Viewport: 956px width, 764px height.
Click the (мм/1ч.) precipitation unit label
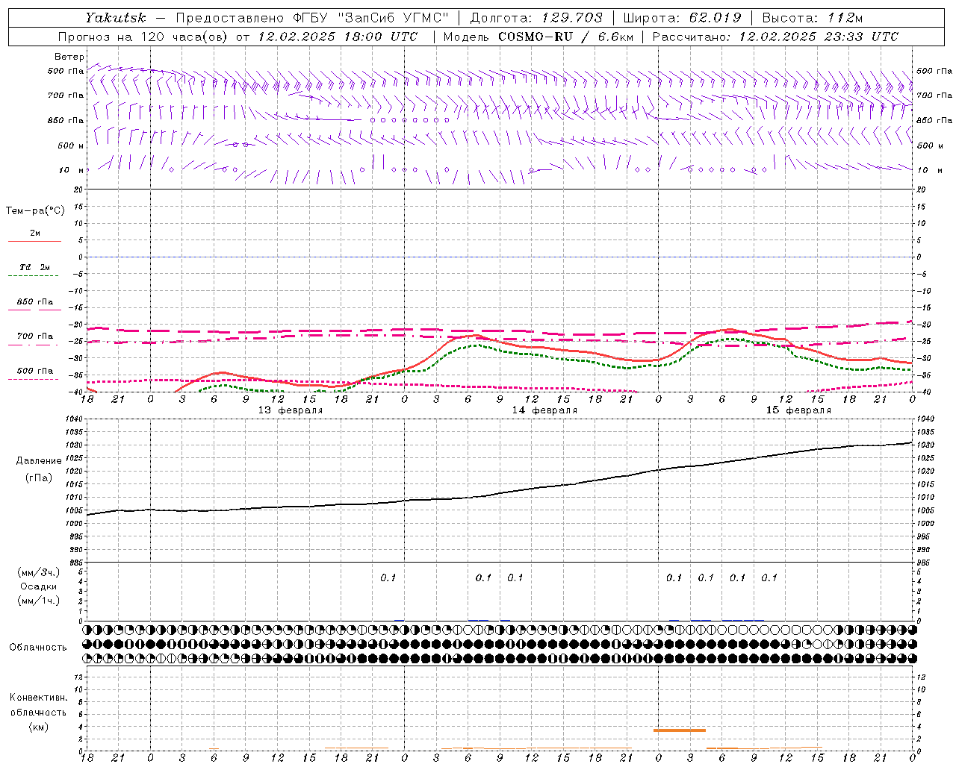click(x=38, y=601)
